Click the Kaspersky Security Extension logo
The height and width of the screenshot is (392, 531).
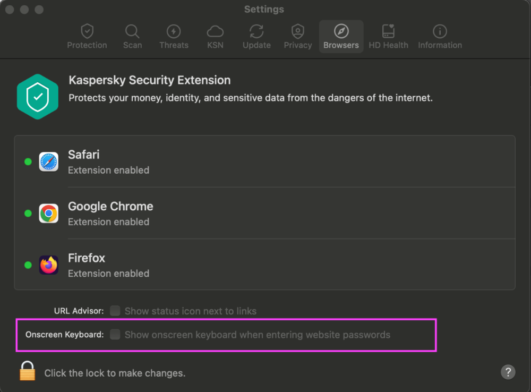(37, 97)
